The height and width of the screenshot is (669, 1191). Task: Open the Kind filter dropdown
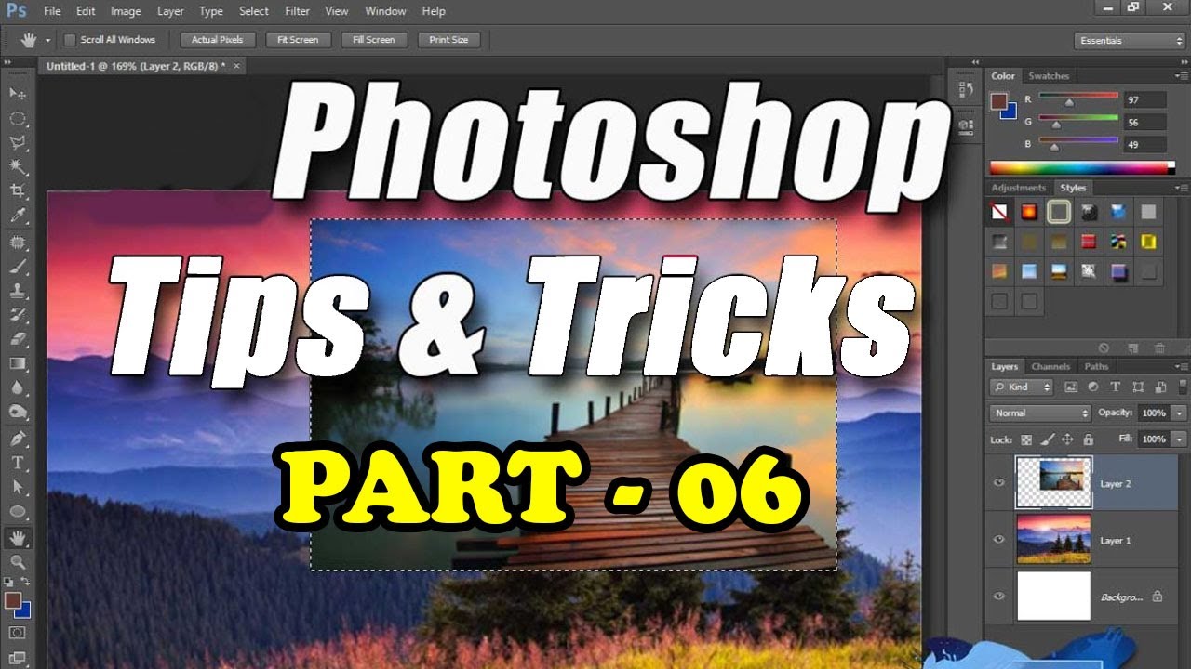pyautogui.click(x=1022, y=387)
